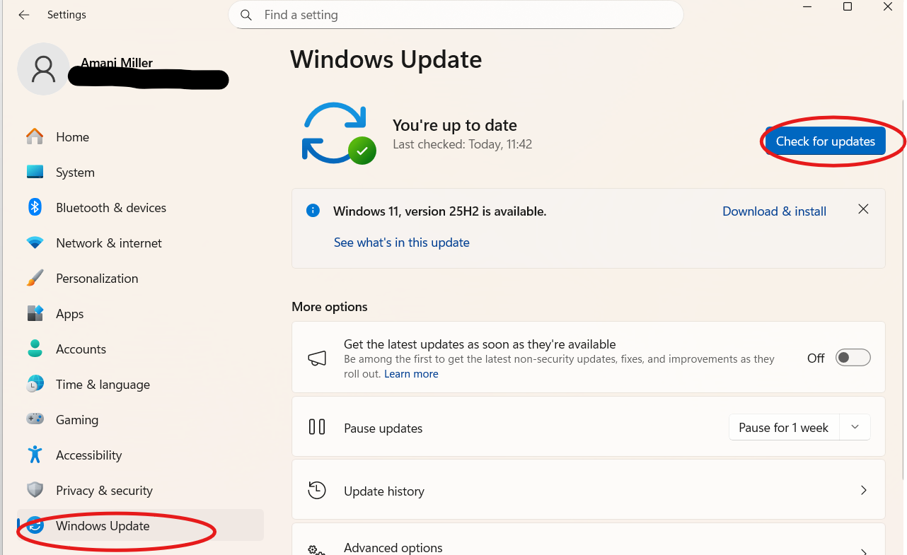Click the Home house icon
This screenshot has width=907, height=555.
point(35,136)
